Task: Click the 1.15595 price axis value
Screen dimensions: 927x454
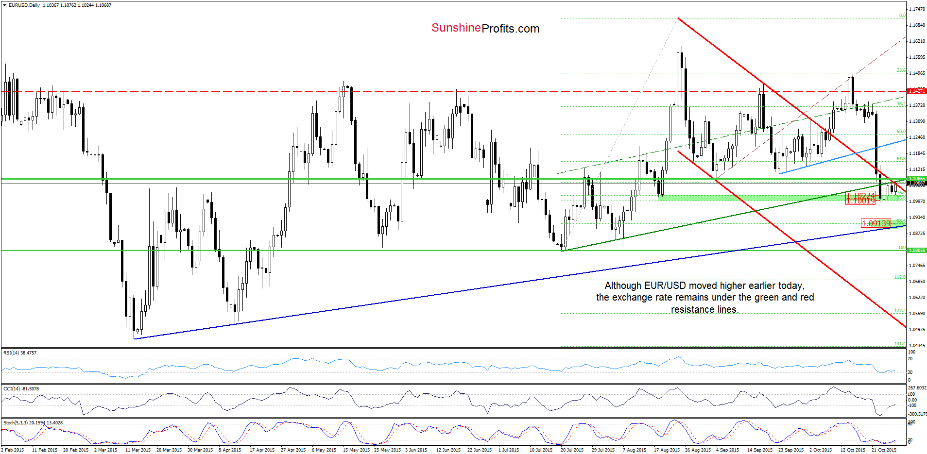Action: [x=917, y=57]
